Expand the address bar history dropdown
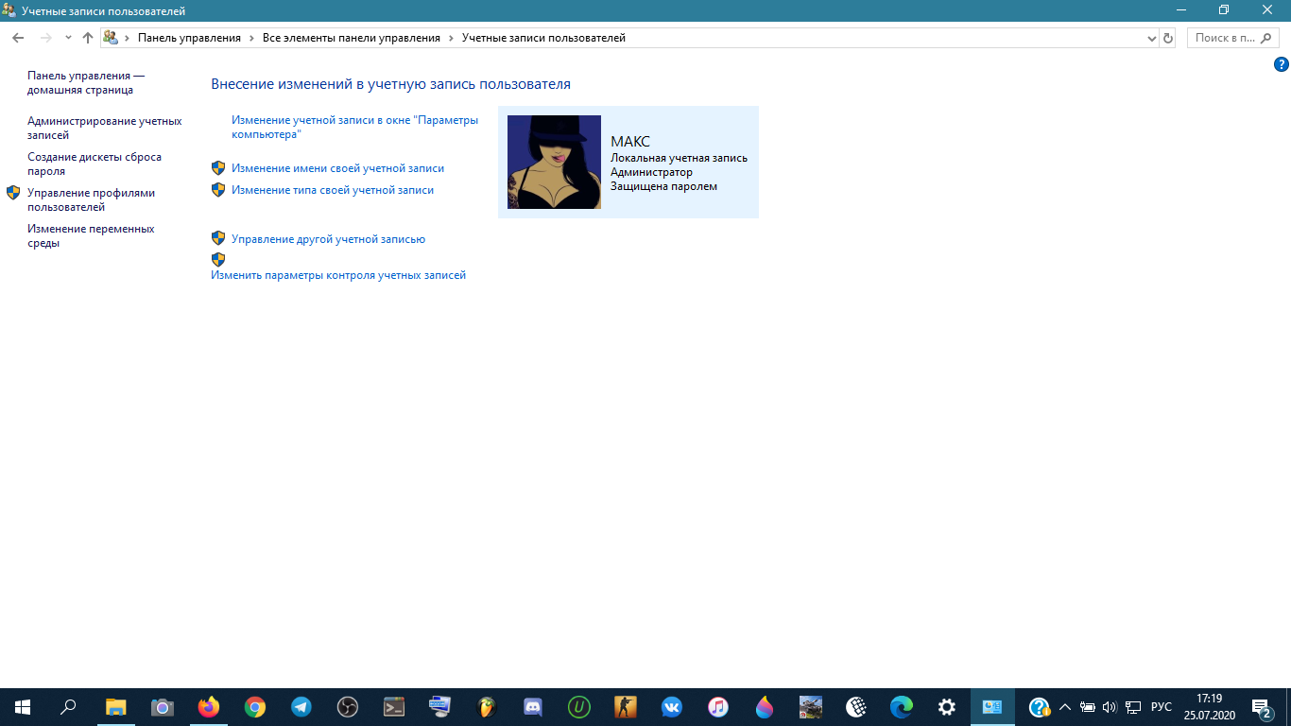The width and height of the screenshot is (1291, 726). 1151,38
